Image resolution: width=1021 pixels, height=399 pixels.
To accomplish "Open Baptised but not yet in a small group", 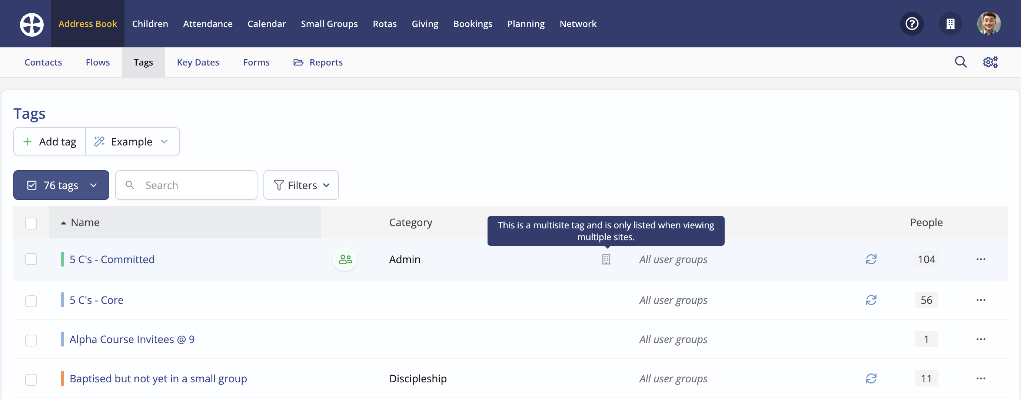I will (x=158, y=378).
